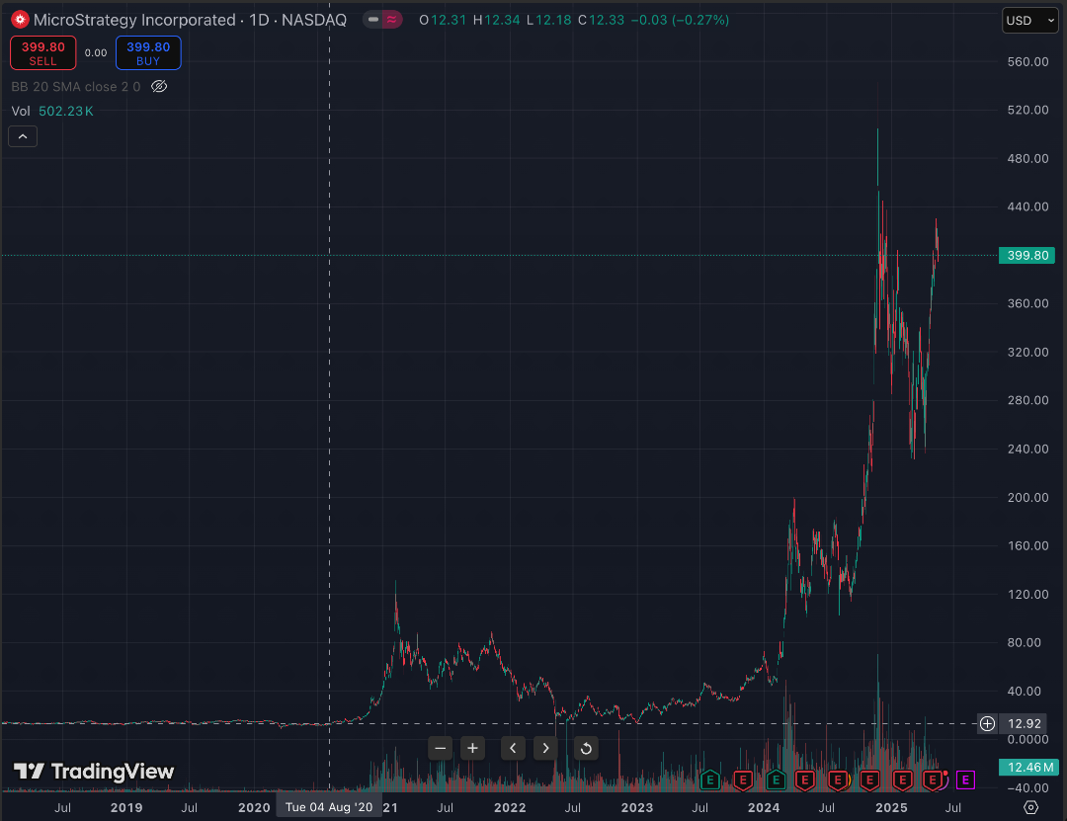
Task: Click the MicroStrategy red logo icon
Action: coord(20,20)
